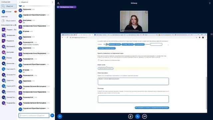Screen dimensions: 213x120
Task: Click the active second browser tab
Action: tap(86, 35)
